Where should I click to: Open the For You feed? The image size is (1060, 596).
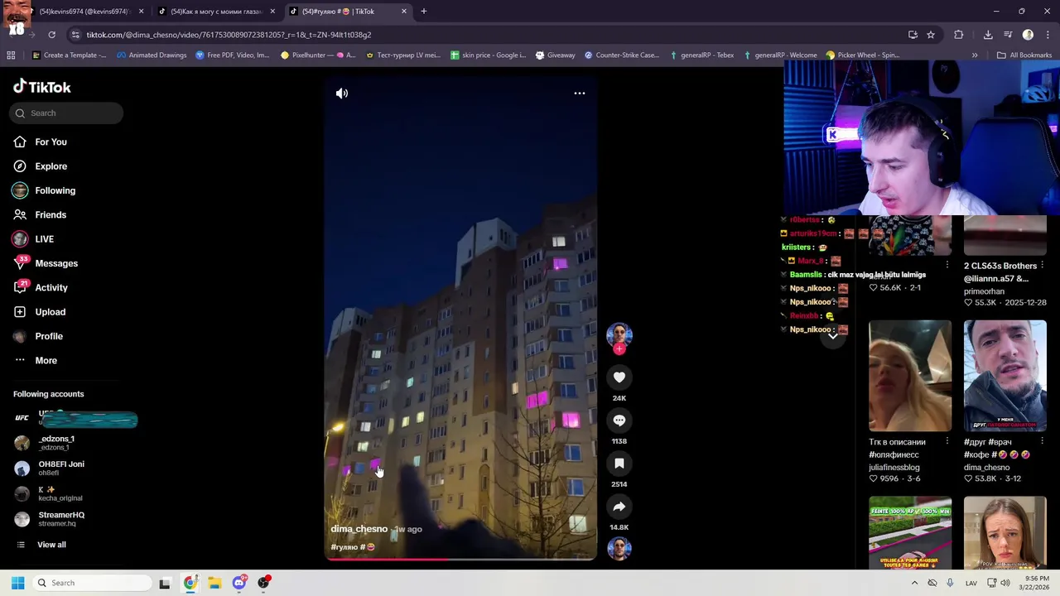(51, 142)
